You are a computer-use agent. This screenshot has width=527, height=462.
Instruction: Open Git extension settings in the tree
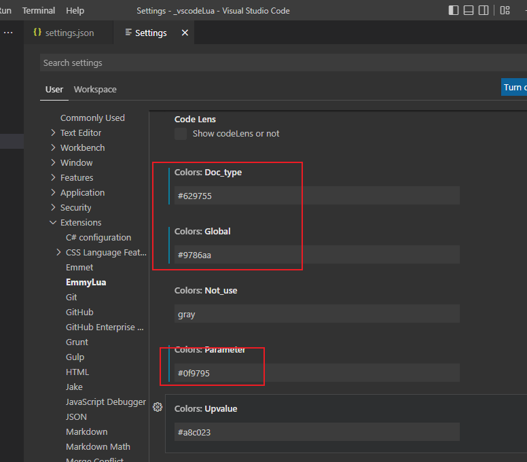(71, 298)
